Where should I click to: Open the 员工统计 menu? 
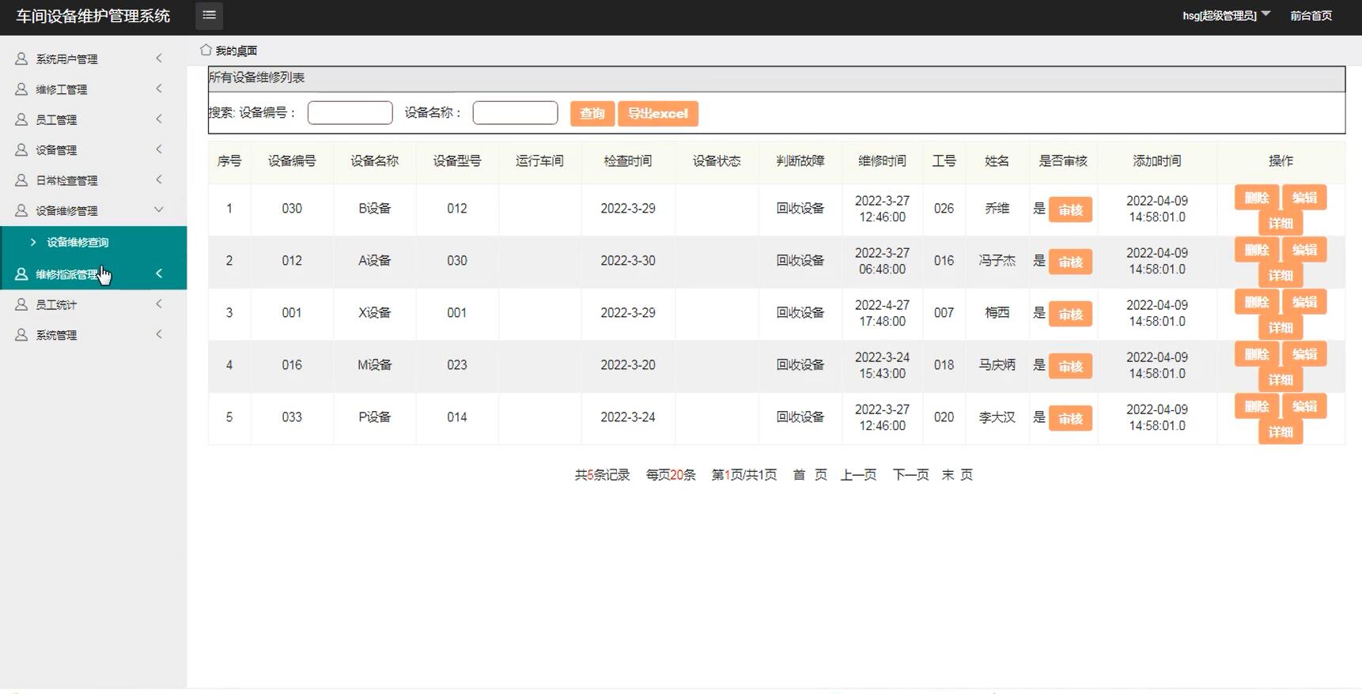pyautogui.click(x=93, y=304)
